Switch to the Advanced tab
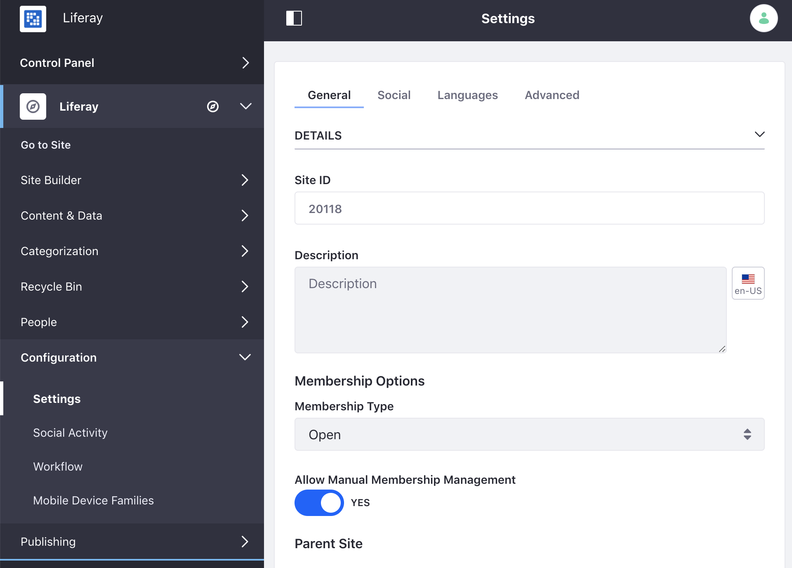Image resolution: width=792 pixels, height=568 pixels. coord(552,95)
